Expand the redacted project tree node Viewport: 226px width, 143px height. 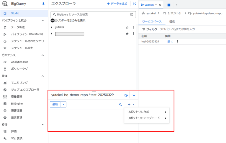51,34
